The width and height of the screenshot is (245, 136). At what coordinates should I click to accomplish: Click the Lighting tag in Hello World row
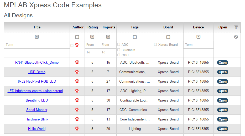coord(135,129)
